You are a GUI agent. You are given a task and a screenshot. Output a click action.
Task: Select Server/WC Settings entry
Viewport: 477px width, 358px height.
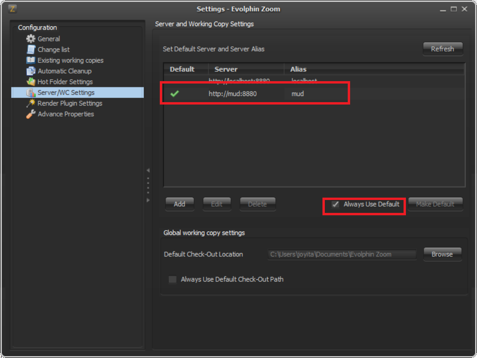pyautogui.click(x=78, y=93)
